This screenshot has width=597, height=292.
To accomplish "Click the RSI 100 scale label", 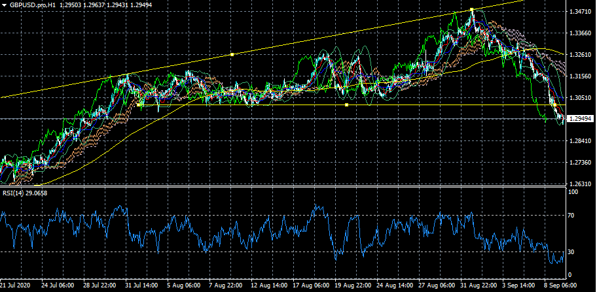I will [573, 193].
